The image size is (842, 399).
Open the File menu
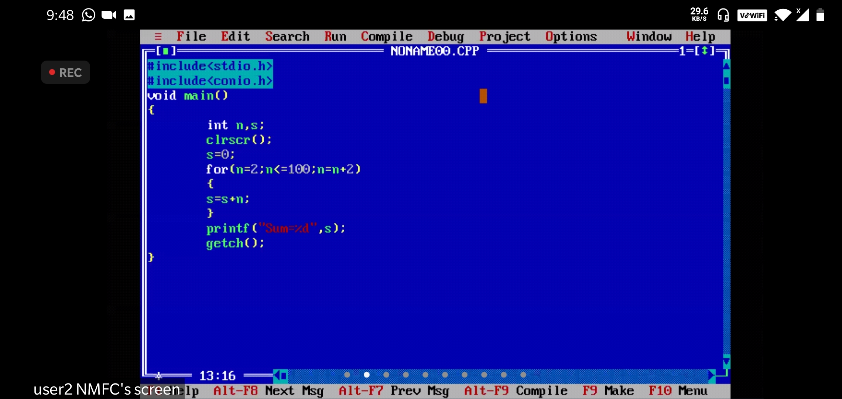pyautogui.click(x=191, y=36)
